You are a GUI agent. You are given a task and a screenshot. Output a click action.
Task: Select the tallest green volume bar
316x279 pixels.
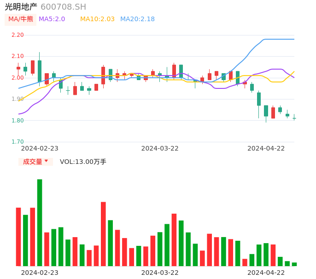(40, 222)
